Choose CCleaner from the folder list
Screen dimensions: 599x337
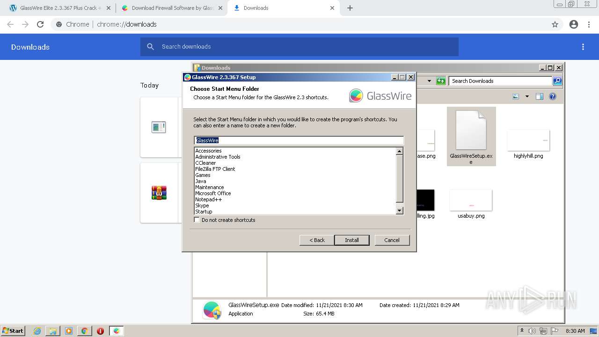(205, 163)
